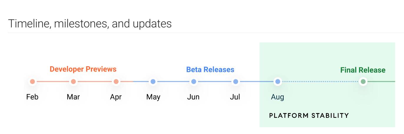Image resolution: width=404 pixels, height=134 pixels.
Task: Click the Feb milestone dot
Action: (x=32, y=82)
